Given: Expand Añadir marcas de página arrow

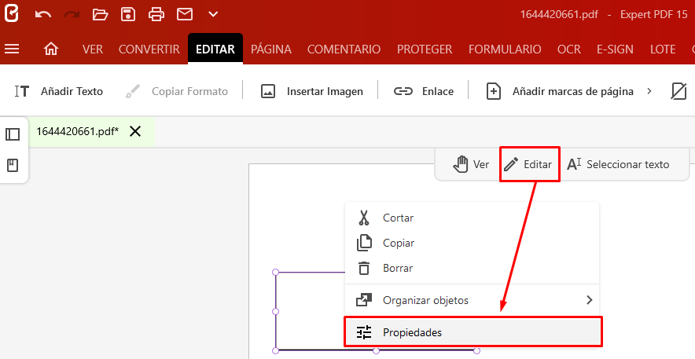Looking at the screenshot, I should pyautogui.click(x=649, y=91).
